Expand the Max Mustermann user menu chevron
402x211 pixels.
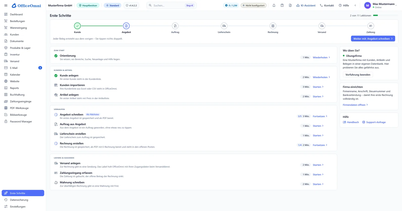(x=396, y=5)
